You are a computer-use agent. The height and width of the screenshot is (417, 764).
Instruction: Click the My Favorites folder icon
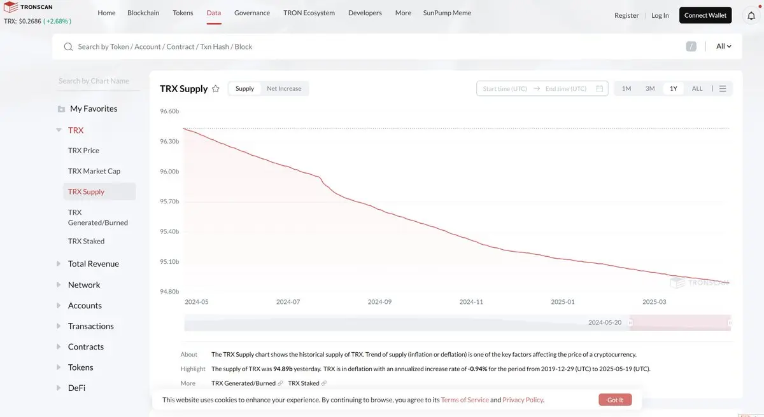coord(61,109)
